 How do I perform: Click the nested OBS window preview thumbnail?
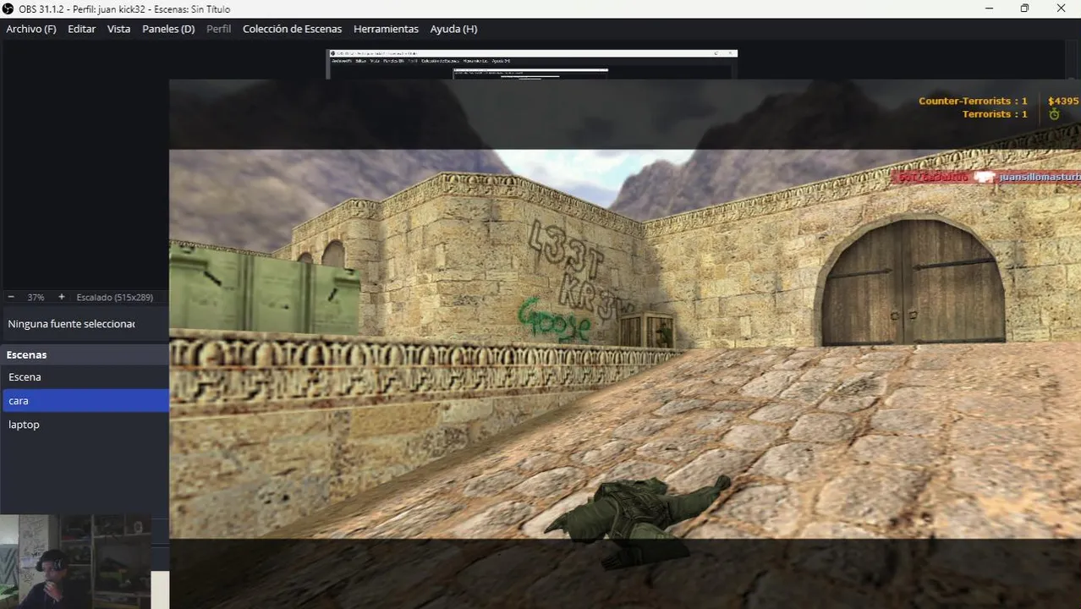pyautogui.click(x=532, y=64)
